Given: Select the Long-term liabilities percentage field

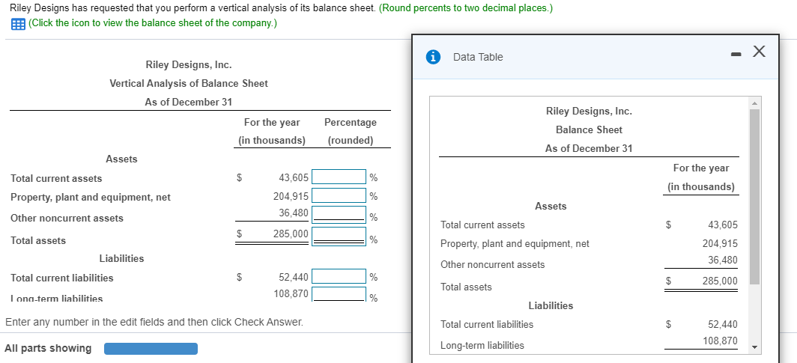Looking at the screenshot, I should [x=339, y=294].
